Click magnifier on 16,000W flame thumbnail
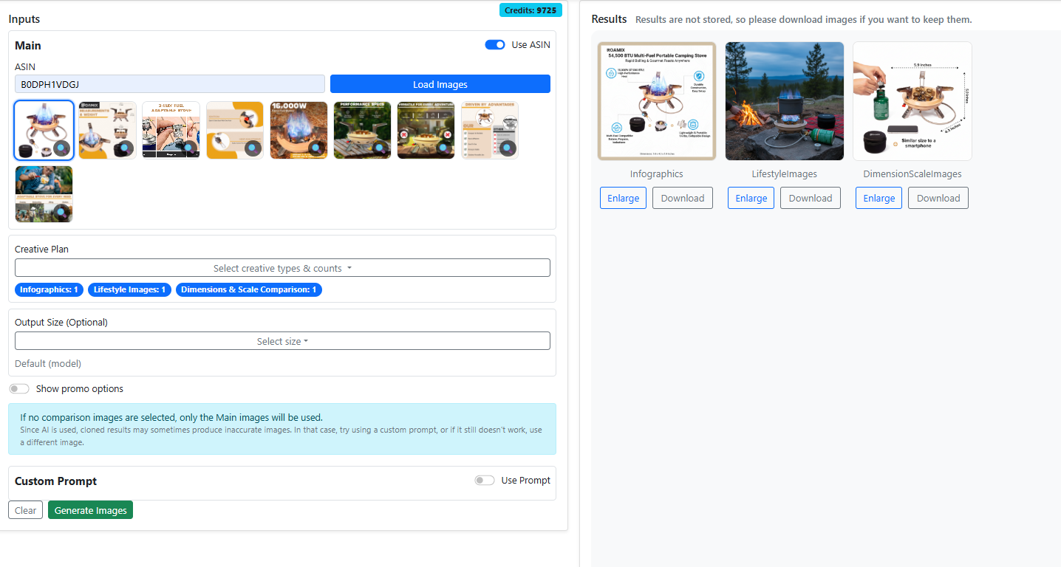 [316, 148]
